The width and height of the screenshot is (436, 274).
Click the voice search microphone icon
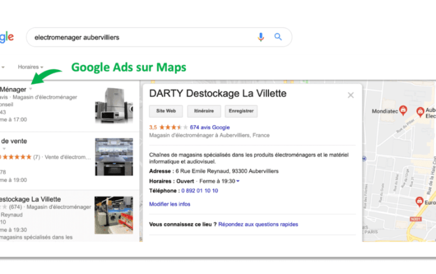pos(260,37)
